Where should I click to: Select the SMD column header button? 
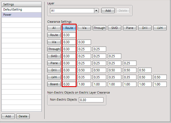pos(114,28)
